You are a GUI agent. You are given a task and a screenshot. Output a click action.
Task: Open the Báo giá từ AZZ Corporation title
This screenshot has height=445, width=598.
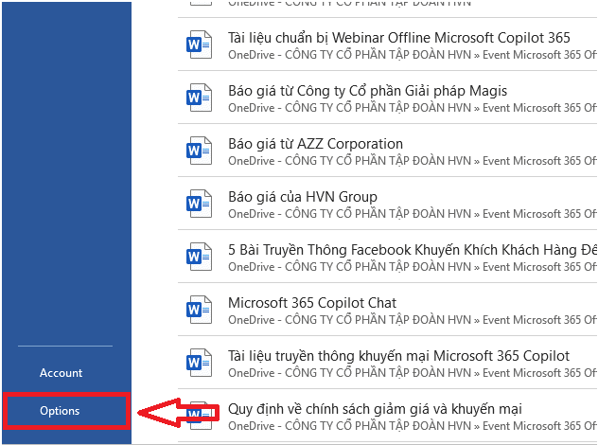[x=315, y=144]
